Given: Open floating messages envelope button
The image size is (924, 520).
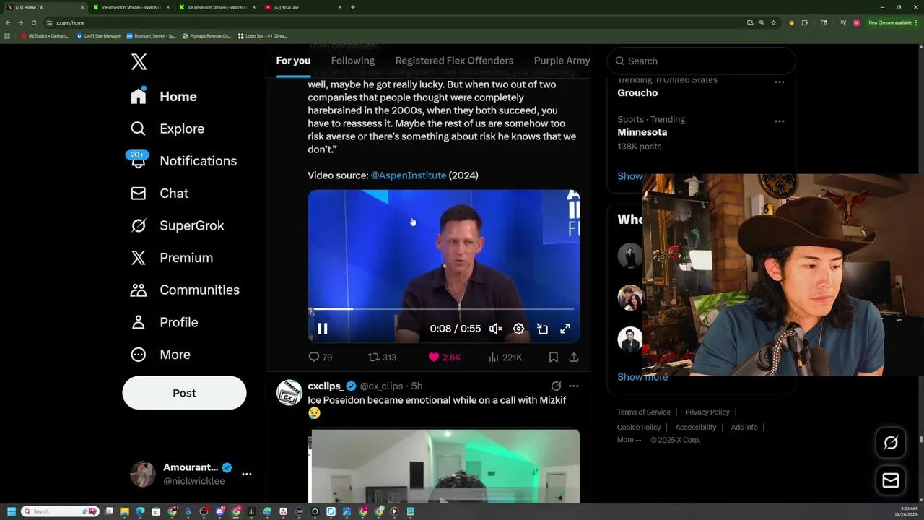Looking at the screenshot, I should click(891, 480).
